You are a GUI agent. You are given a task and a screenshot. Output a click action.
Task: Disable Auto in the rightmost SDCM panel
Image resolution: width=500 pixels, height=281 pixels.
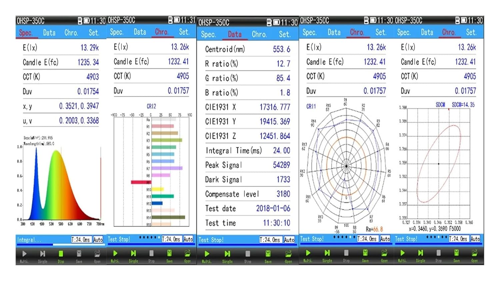point(475,239)
